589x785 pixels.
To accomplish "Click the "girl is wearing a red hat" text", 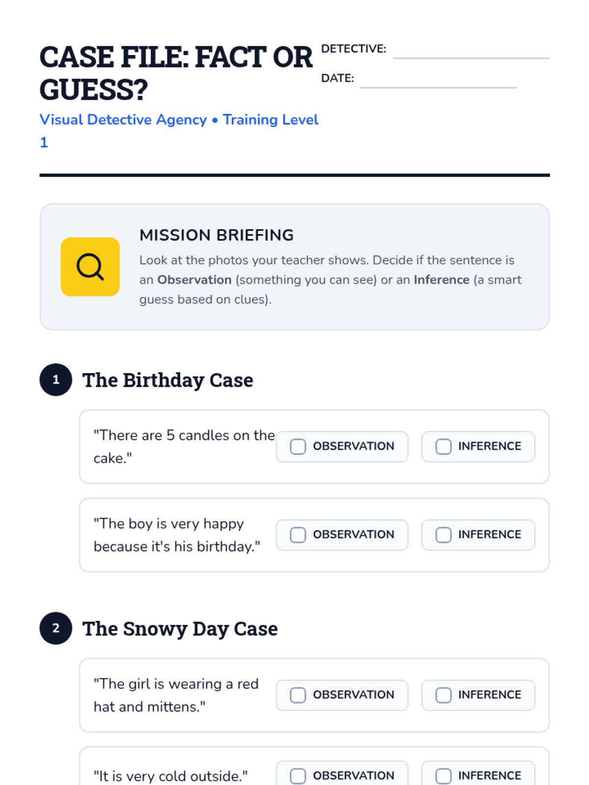I will point(176,695).
